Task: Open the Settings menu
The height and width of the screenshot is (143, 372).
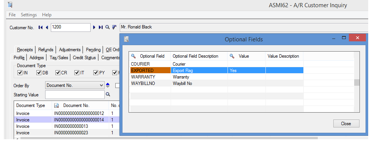Action: click(29, 15)
